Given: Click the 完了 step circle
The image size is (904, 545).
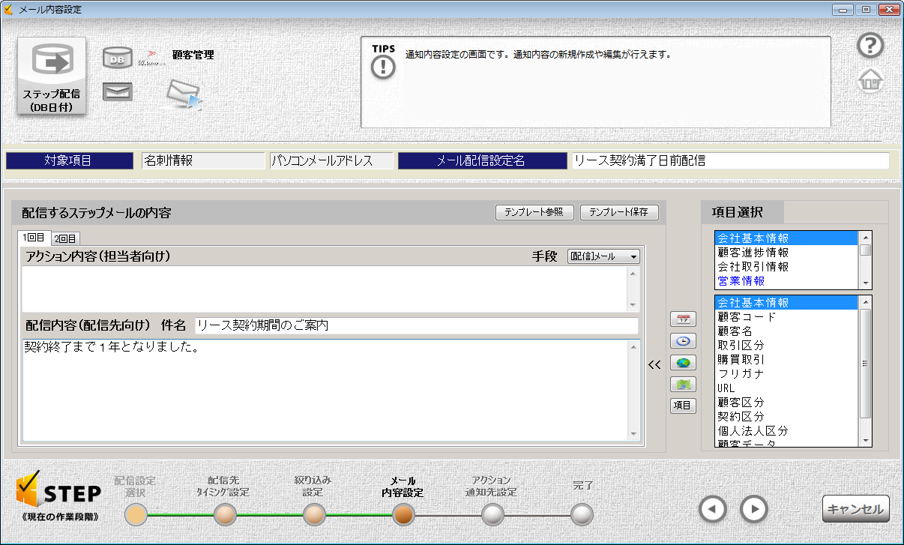Looking at the screenshot, I should click(582, 515).
